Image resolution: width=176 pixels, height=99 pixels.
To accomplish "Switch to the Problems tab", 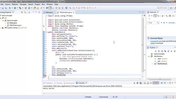I will [x=48, y=83].
